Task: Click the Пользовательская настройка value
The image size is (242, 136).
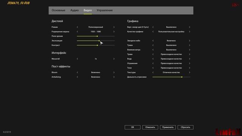Action: 171,32
